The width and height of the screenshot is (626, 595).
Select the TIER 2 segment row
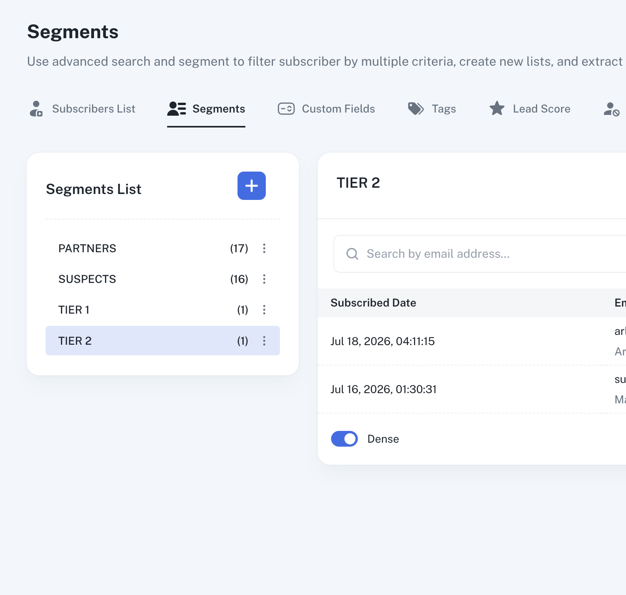point(163,341)
